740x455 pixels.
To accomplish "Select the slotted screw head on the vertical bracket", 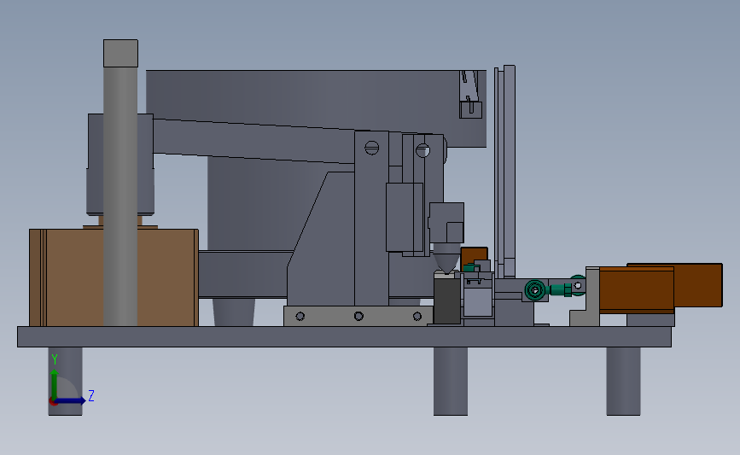I will [372, 148].
